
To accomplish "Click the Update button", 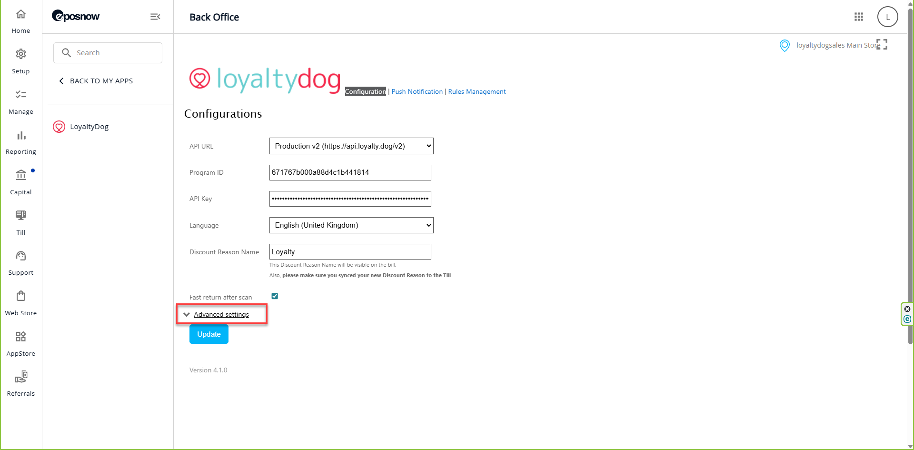I will coord(209,334).
